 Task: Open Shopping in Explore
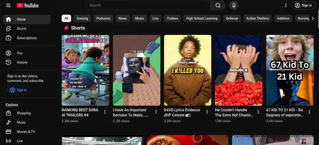(x=27, y=113)
